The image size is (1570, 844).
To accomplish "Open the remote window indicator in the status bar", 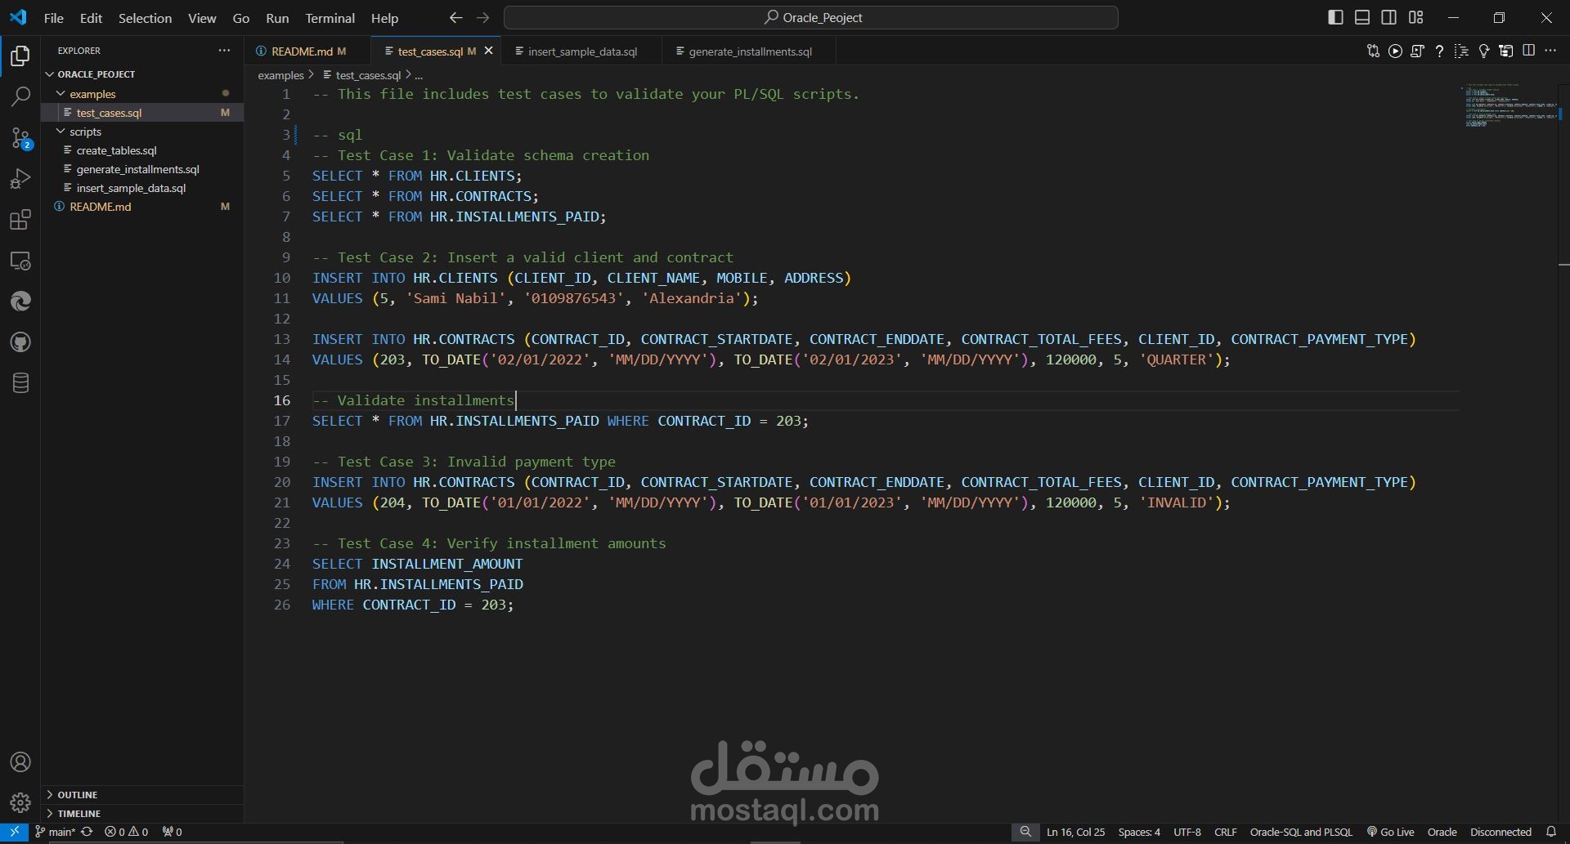I will point(14,832).
